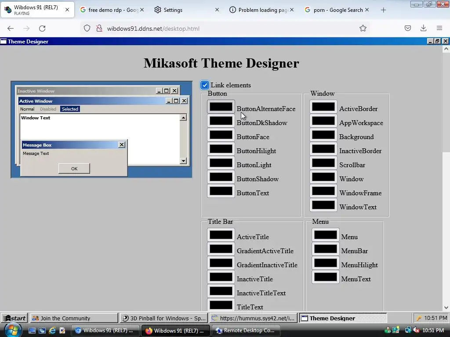The width and height of the screenshot is (450, 337).
Task: Click the InactiveBorder color swatch
Action: tap(323, 149)
